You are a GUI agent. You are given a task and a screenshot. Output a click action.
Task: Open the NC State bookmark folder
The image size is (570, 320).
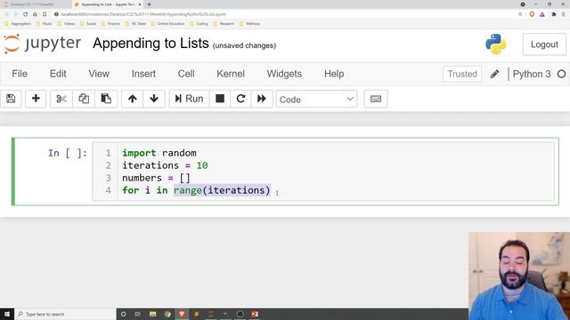click(x=135, y=24)
